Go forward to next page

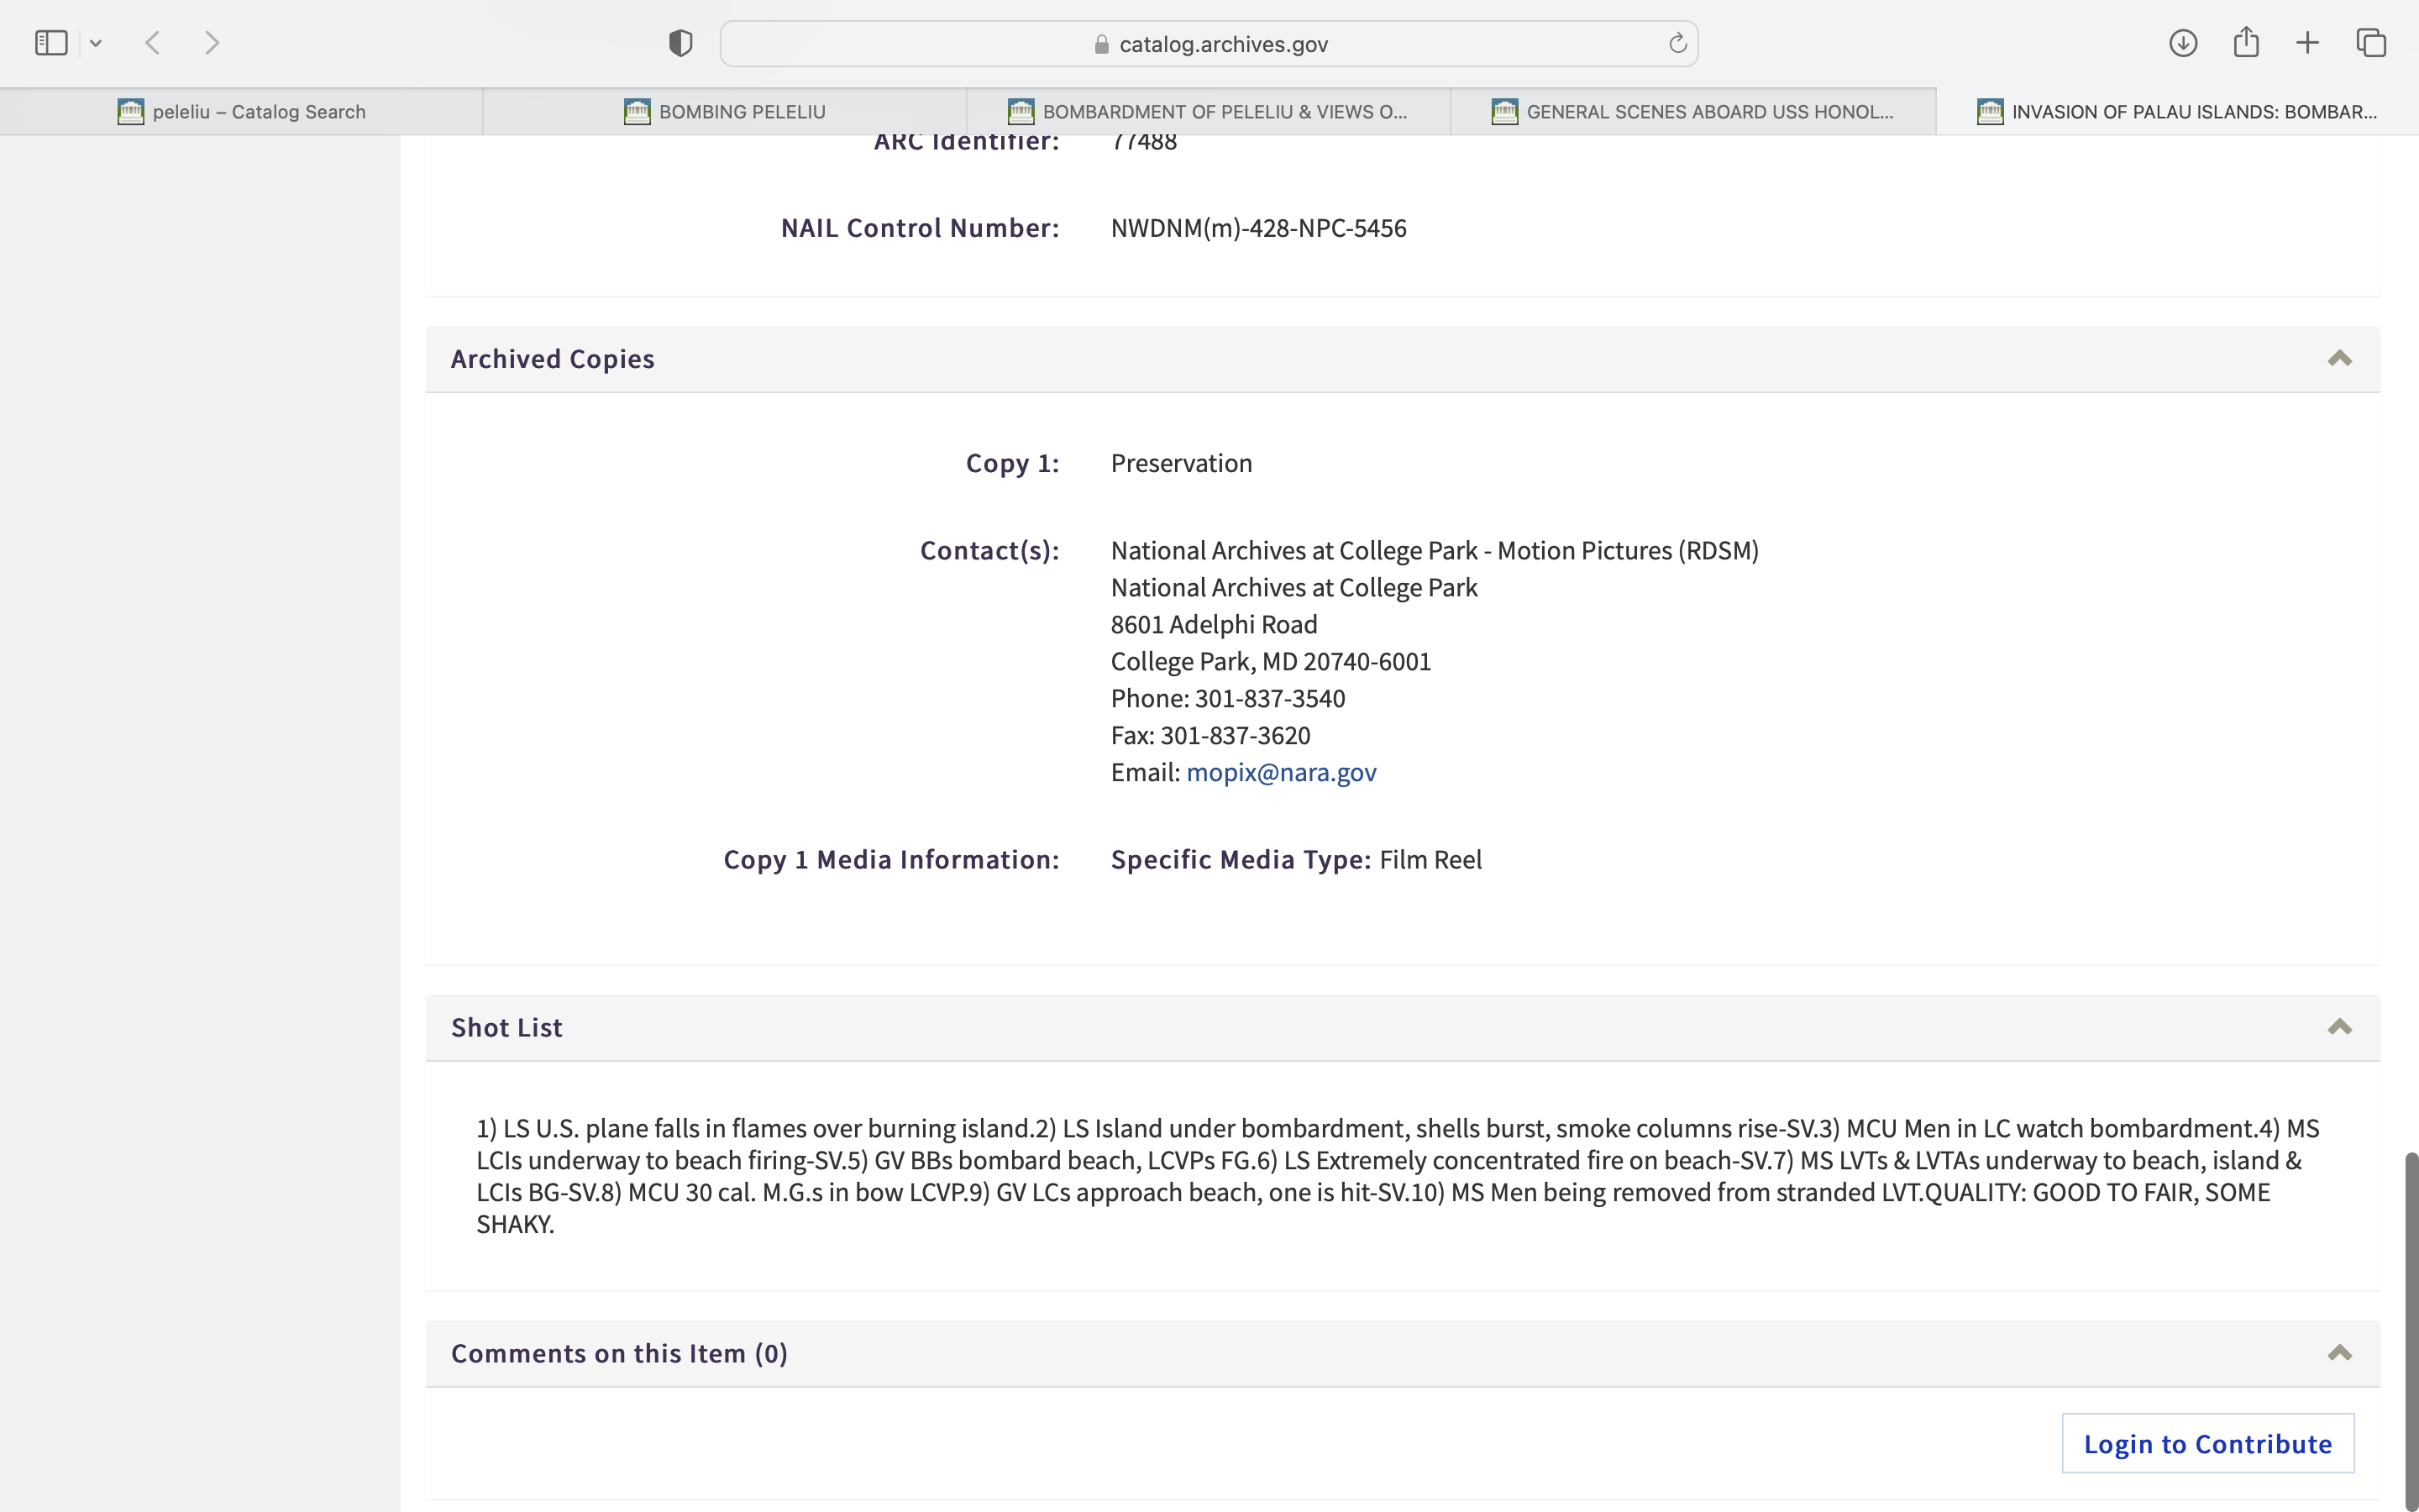tap(212, 43)
